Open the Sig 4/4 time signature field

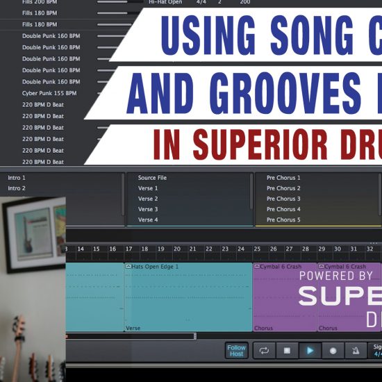(376, 351)
